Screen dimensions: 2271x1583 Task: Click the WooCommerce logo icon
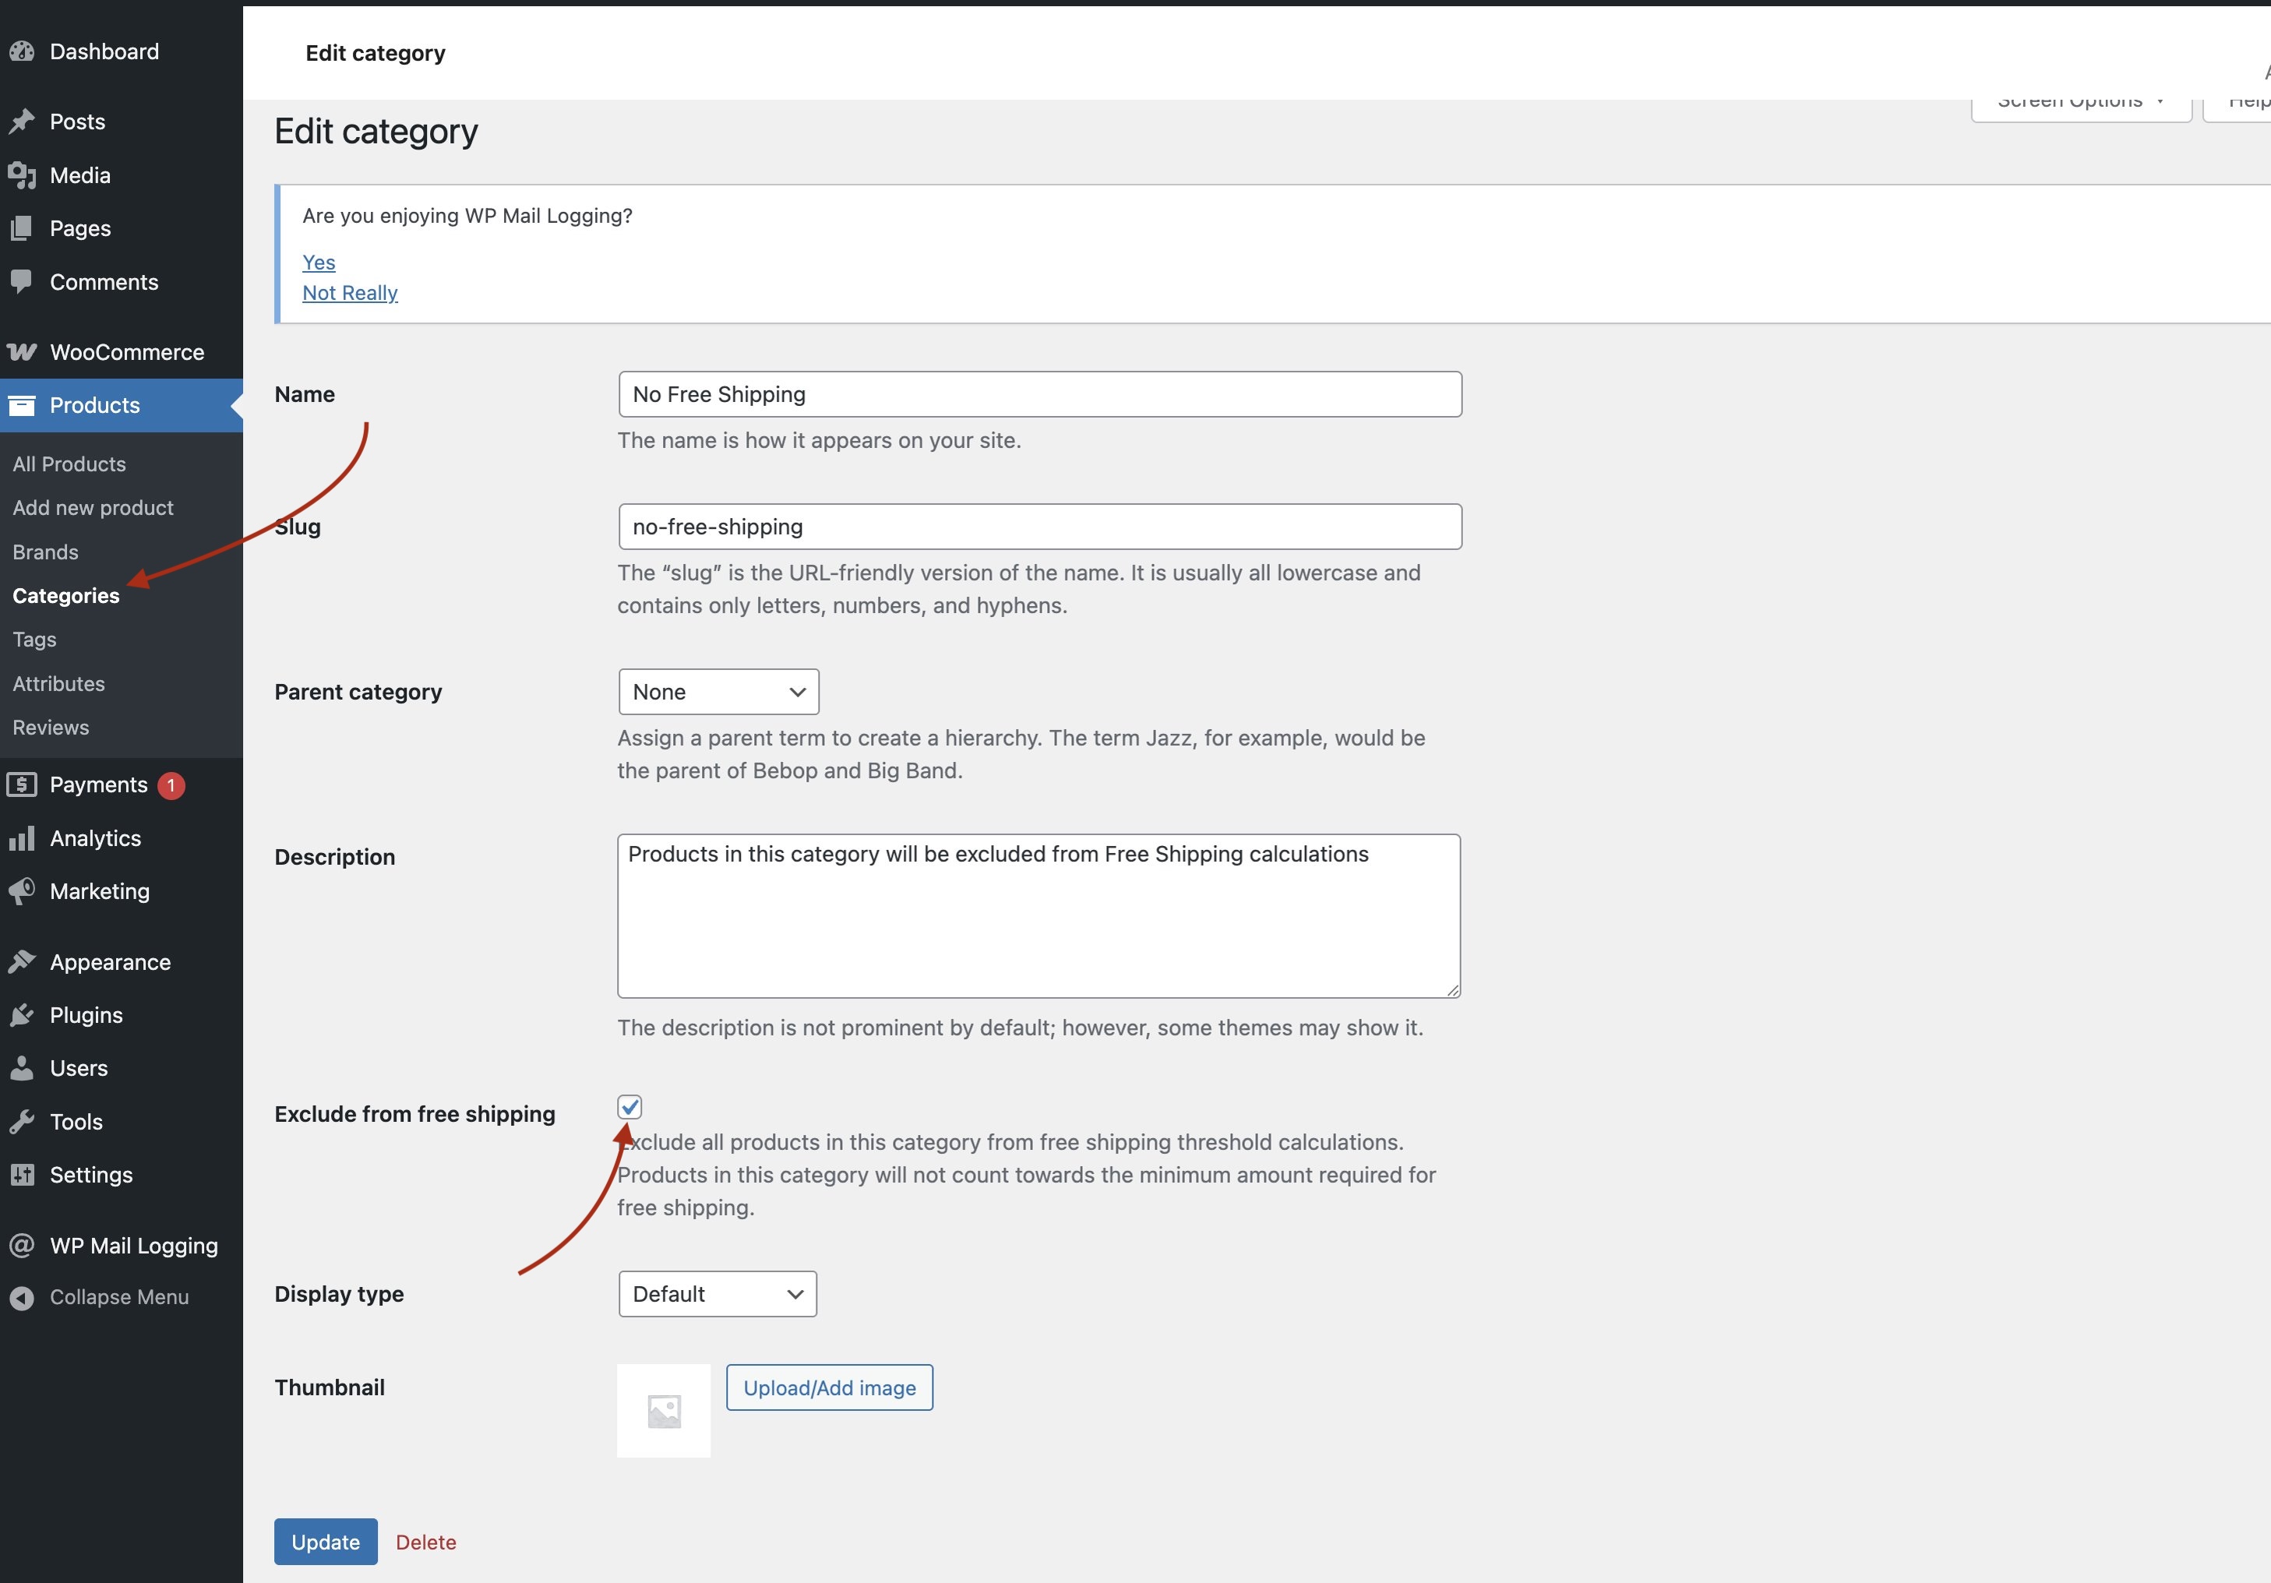tap(22, 352)
